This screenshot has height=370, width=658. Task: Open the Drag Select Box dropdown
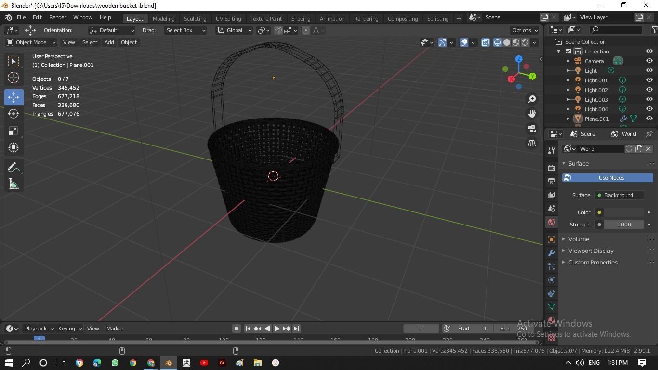coord(185,30)
